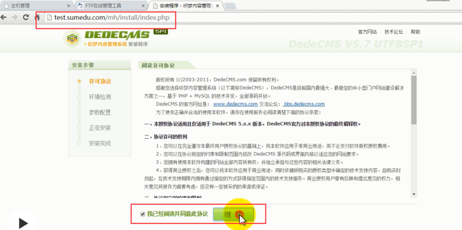Select the 安装完成 install step

pos(100,143)
